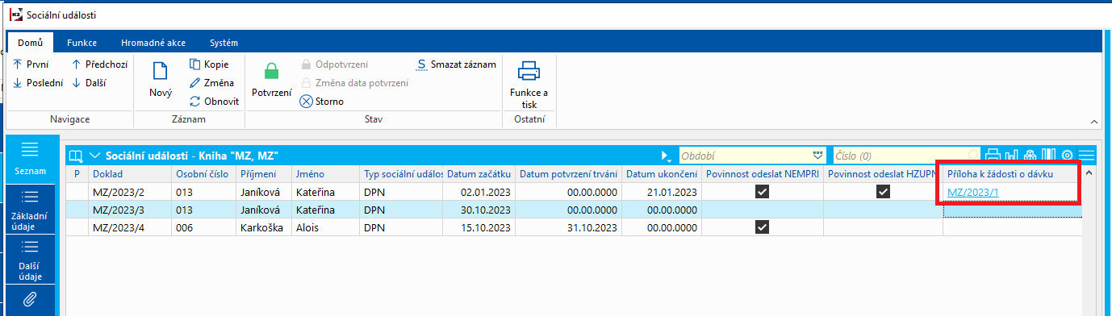Click the Datum potvrzení trvání column header
Image resolution: width=1112 pixels, height=316 pixels.
pyautogui.click(x=568, y=174)
